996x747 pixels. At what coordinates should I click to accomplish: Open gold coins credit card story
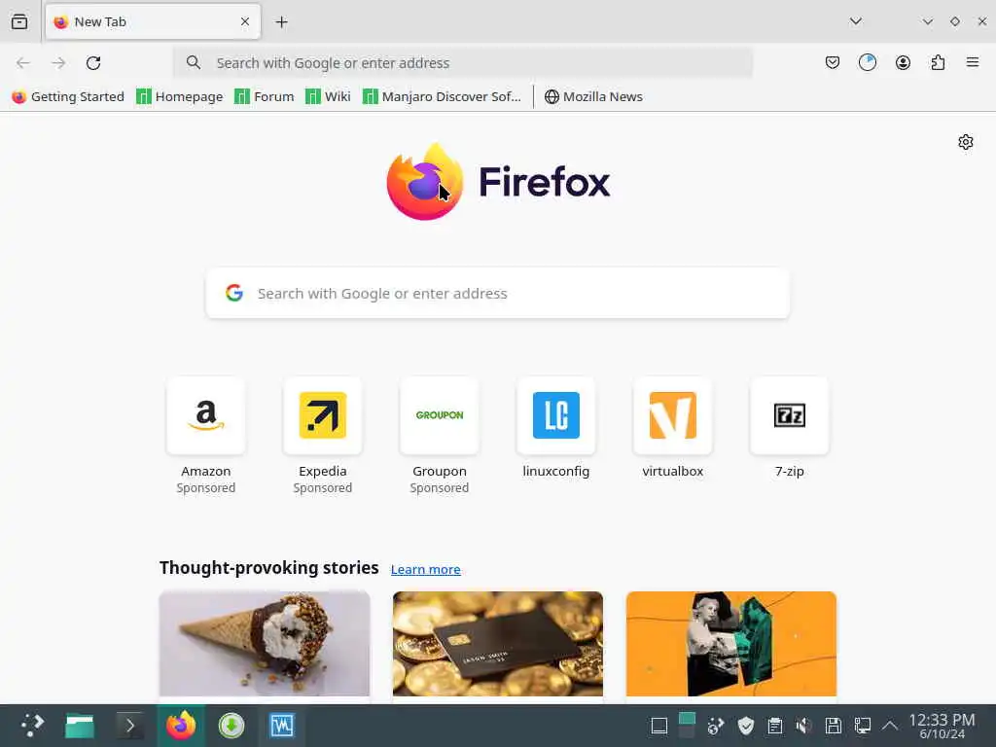coord(498,644)
